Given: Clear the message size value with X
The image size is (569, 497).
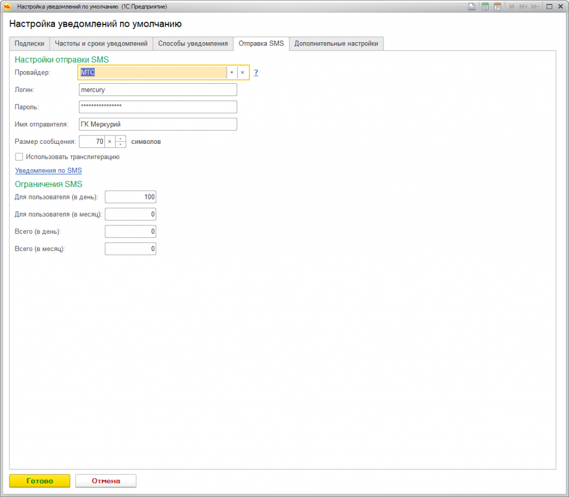Looking at the screenshot, I should point(109,142).
